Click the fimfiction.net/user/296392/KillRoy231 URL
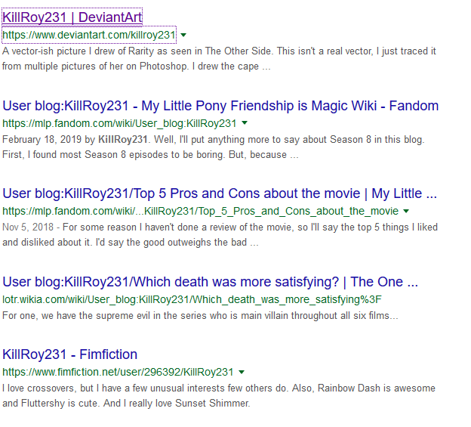471x427 pixels. point(118,372)
